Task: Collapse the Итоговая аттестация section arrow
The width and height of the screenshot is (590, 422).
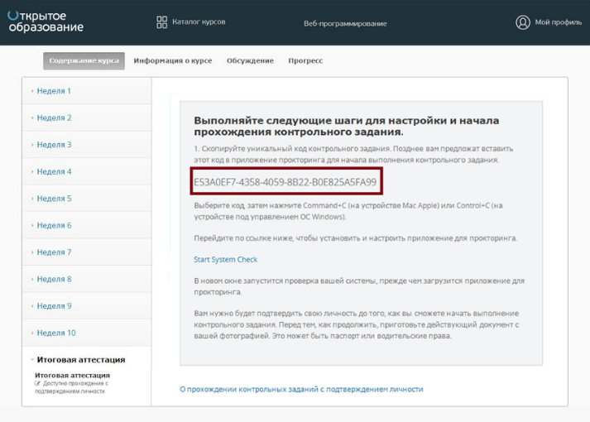Action: click(x=32, y=360)
